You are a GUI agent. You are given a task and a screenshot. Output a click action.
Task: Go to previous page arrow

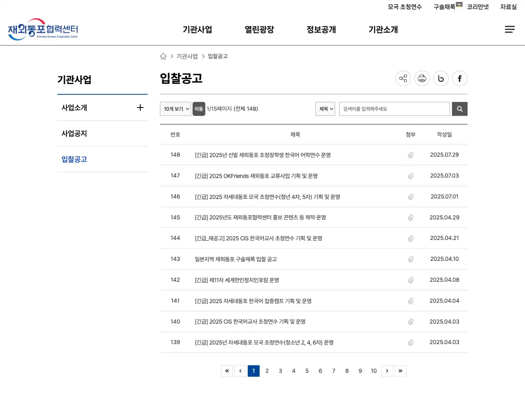(x=240, y=371)
